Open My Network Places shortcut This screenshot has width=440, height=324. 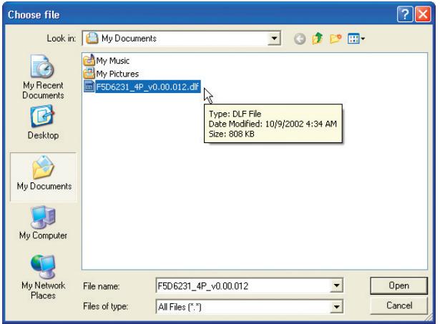point(43,278)
